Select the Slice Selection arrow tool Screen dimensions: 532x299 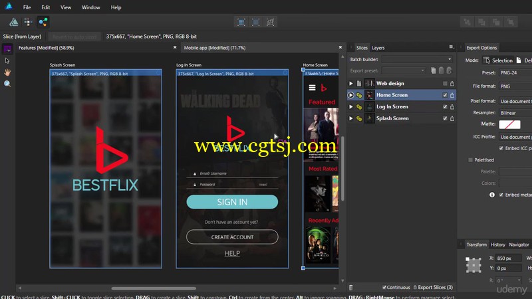pos(7,61)
